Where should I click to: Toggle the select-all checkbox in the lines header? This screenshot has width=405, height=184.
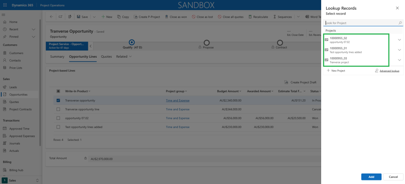click(x=58, y=91)
